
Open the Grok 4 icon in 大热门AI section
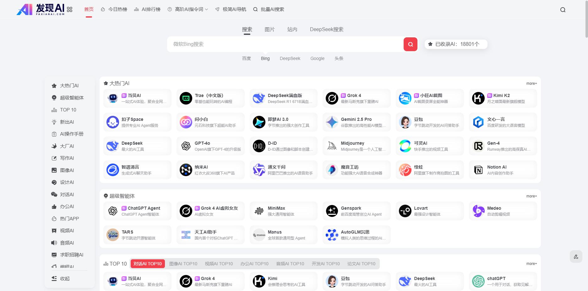click(x=332, y=98)
